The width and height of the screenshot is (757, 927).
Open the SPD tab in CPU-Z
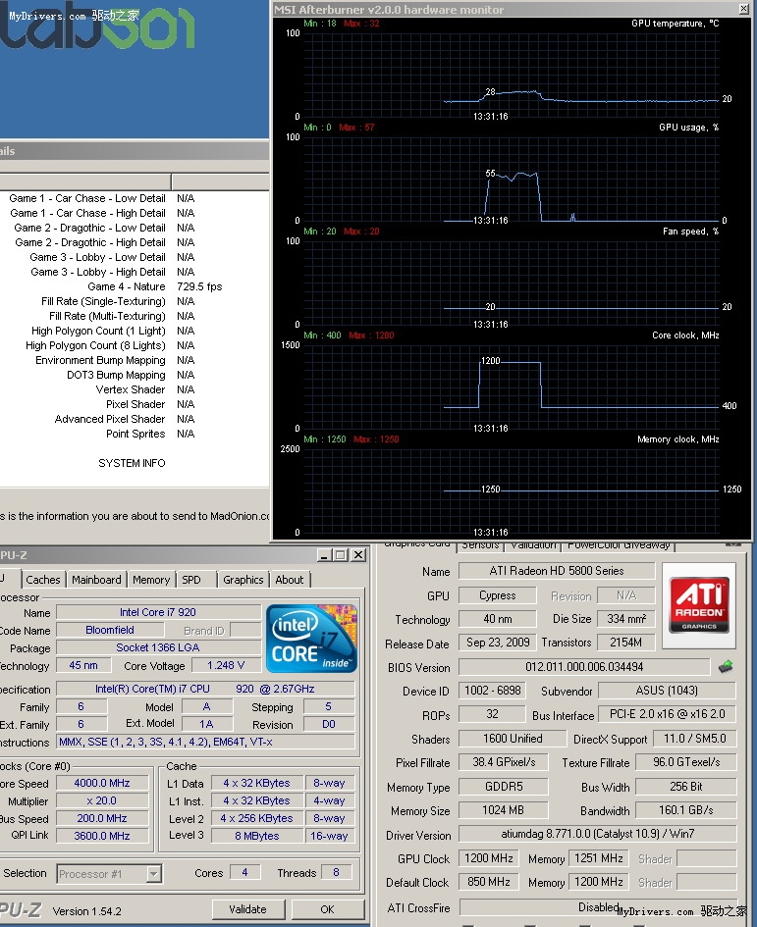click(x=191, y=580)
